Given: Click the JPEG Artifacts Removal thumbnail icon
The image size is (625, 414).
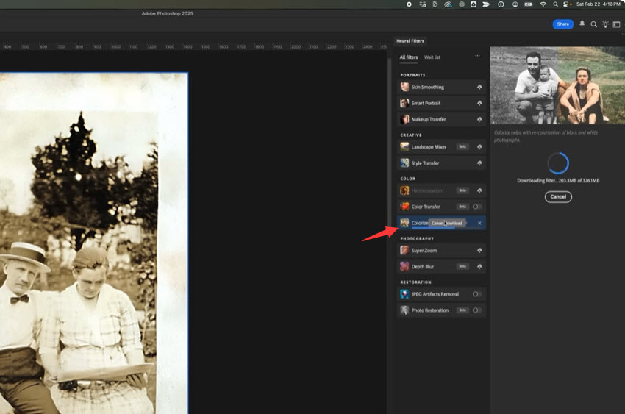Looking at the screenshot, I should click(x=404, y=294).
